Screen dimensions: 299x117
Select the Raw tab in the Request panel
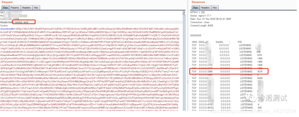(x=5, y=8)
